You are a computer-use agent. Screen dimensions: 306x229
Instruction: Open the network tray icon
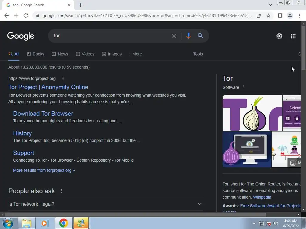pos(261,223)
